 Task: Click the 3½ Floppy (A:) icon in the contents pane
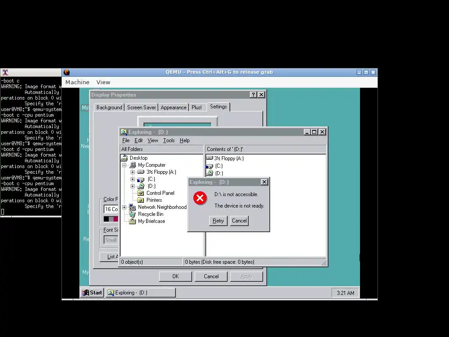[210, 158]
